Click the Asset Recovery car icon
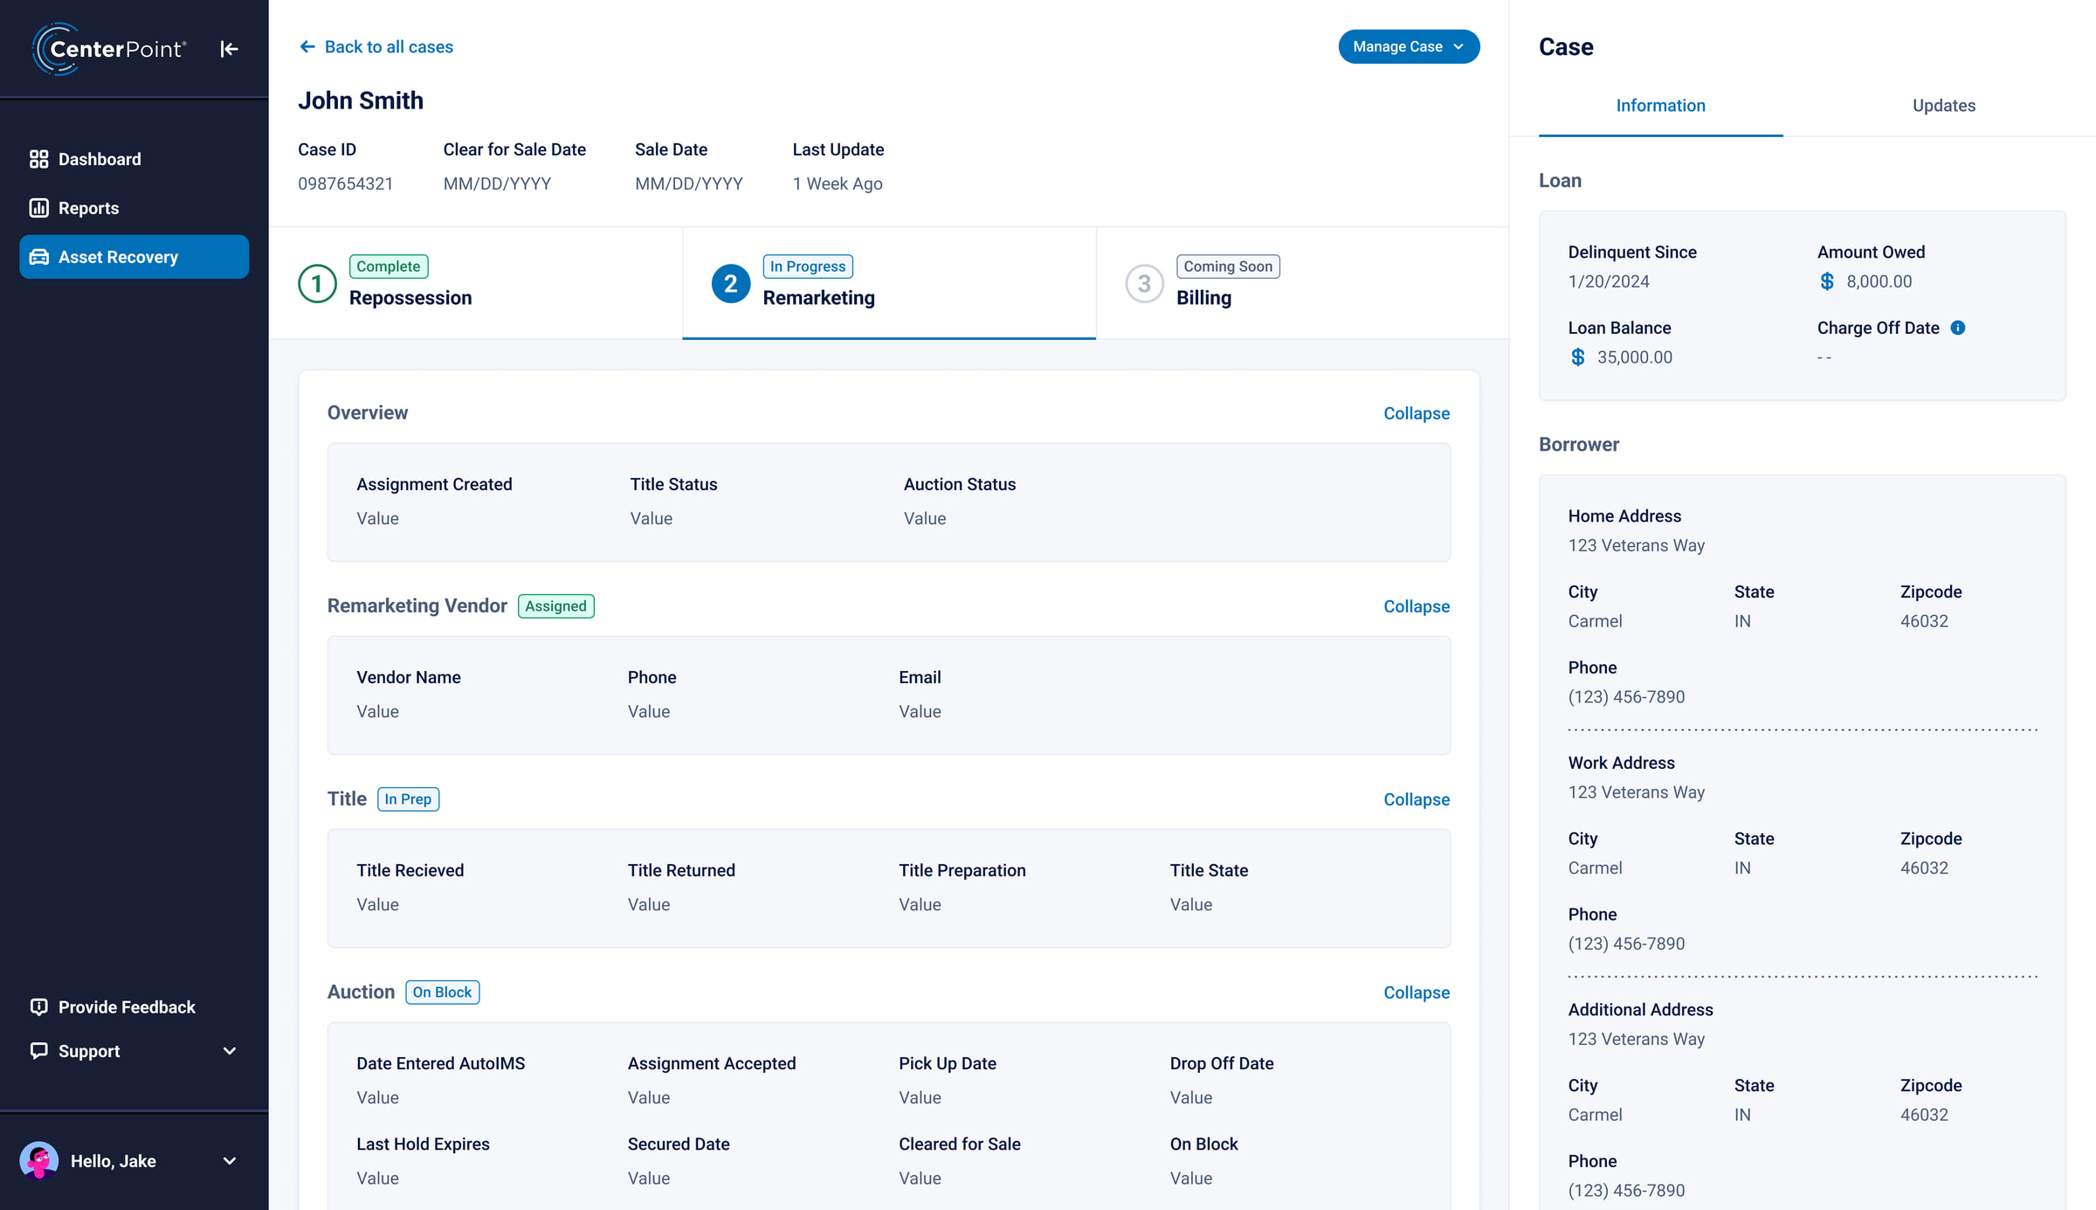Screen dimensions: 2096x1210 coord(38,257)
